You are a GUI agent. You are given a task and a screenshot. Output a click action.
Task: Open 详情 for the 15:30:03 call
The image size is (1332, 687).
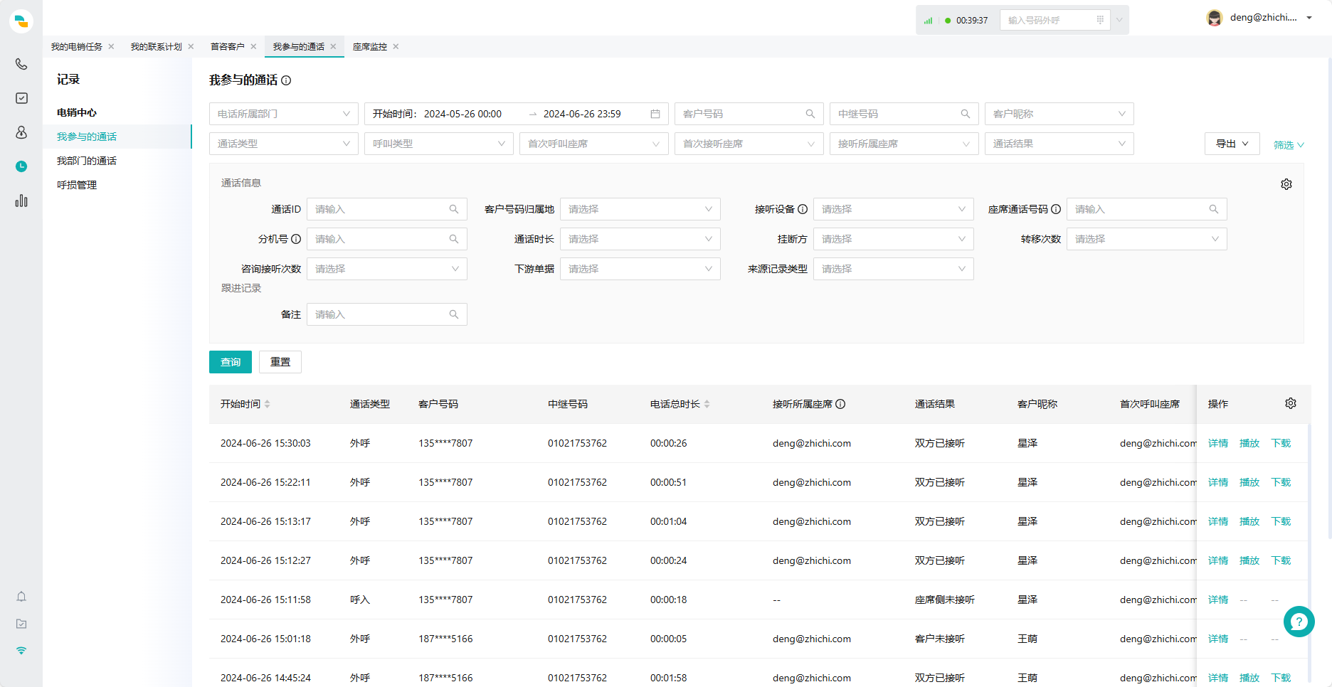pyautogui.click(x=1218, y=443)
